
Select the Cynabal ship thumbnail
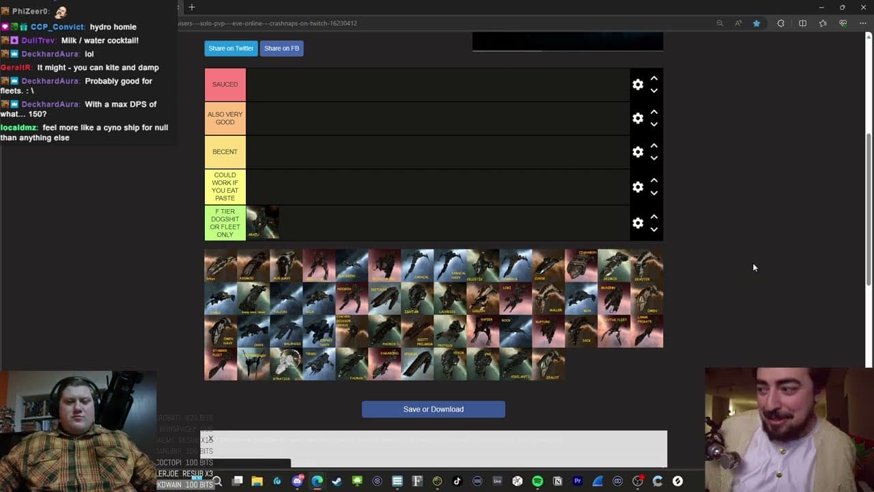[582, 266]
